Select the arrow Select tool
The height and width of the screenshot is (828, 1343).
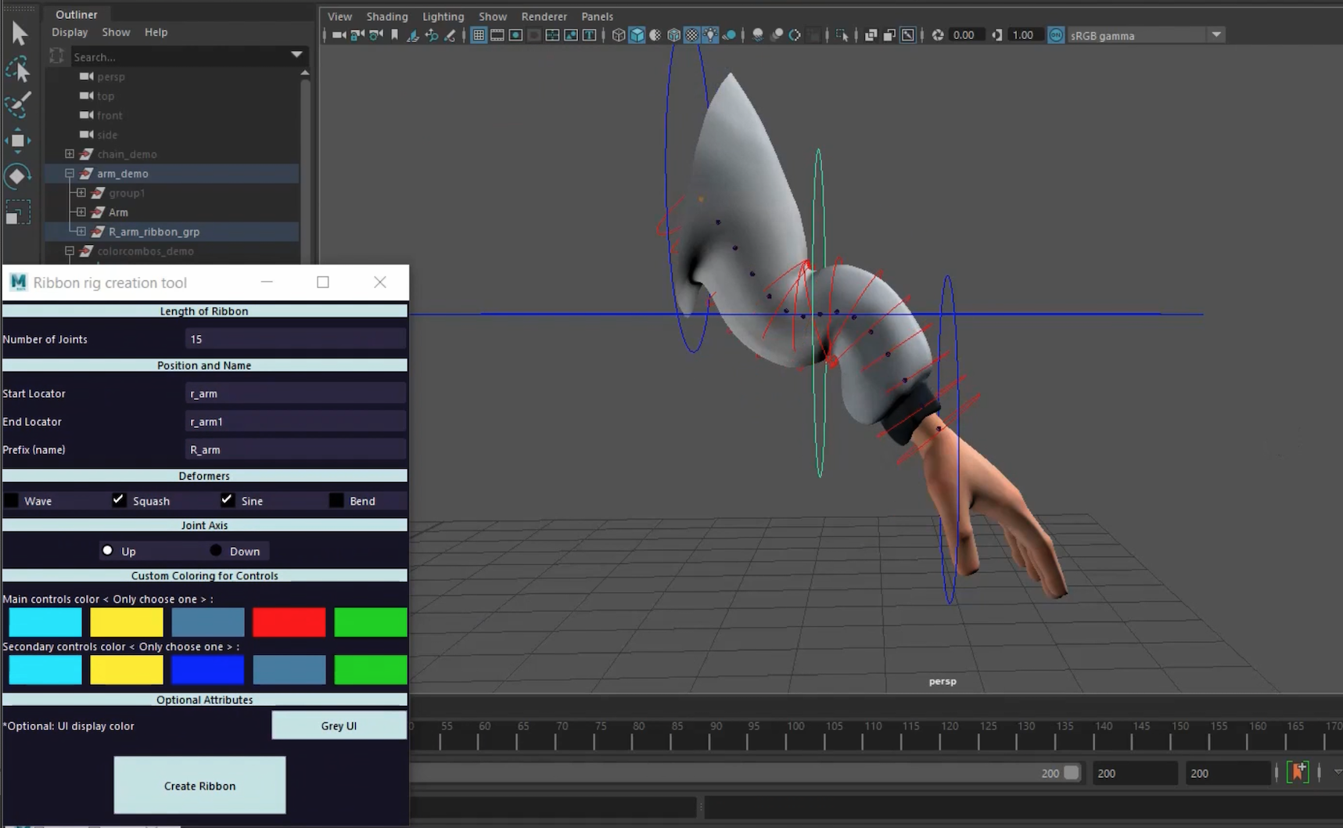tap(20, 34)
